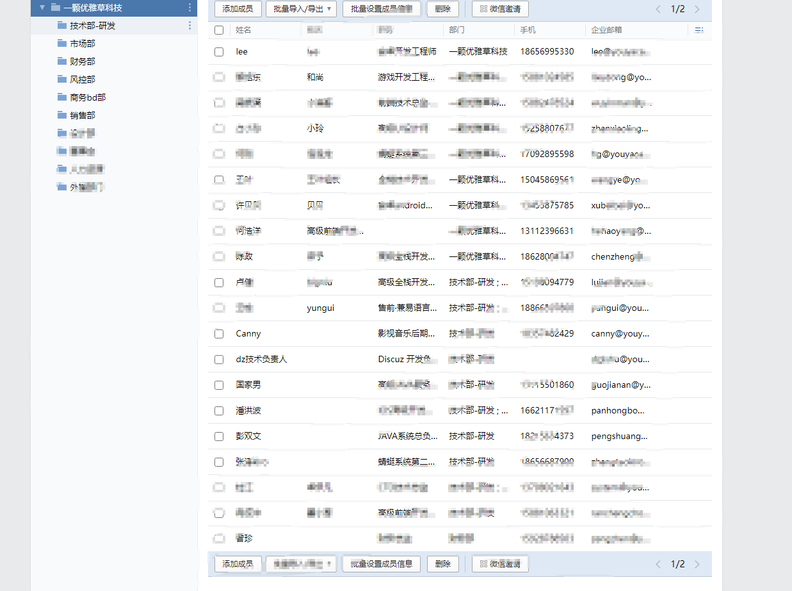Open member 晋珍 by name

244,538
